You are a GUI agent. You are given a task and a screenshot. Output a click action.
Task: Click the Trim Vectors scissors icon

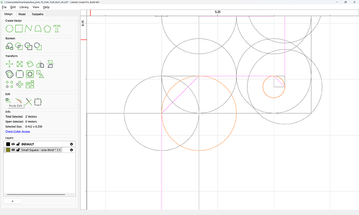point(29,102)
